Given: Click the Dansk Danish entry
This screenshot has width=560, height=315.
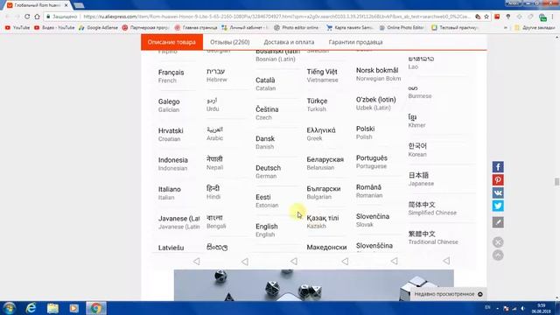Looking at the screenshot, I should tap(265, 142).
